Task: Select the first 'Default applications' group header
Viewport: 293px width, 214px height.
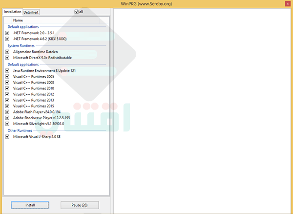Action: (23, 27)
